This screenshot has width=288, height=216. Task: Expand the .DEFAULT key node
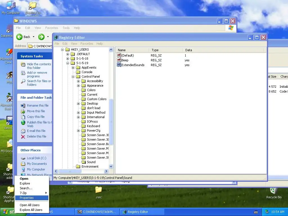click(x=67, y=54)
